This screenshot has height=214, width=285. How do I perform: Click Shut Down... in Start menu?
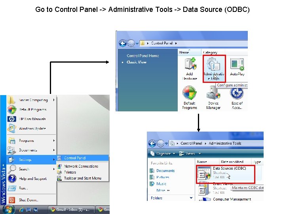coord(32,200)
